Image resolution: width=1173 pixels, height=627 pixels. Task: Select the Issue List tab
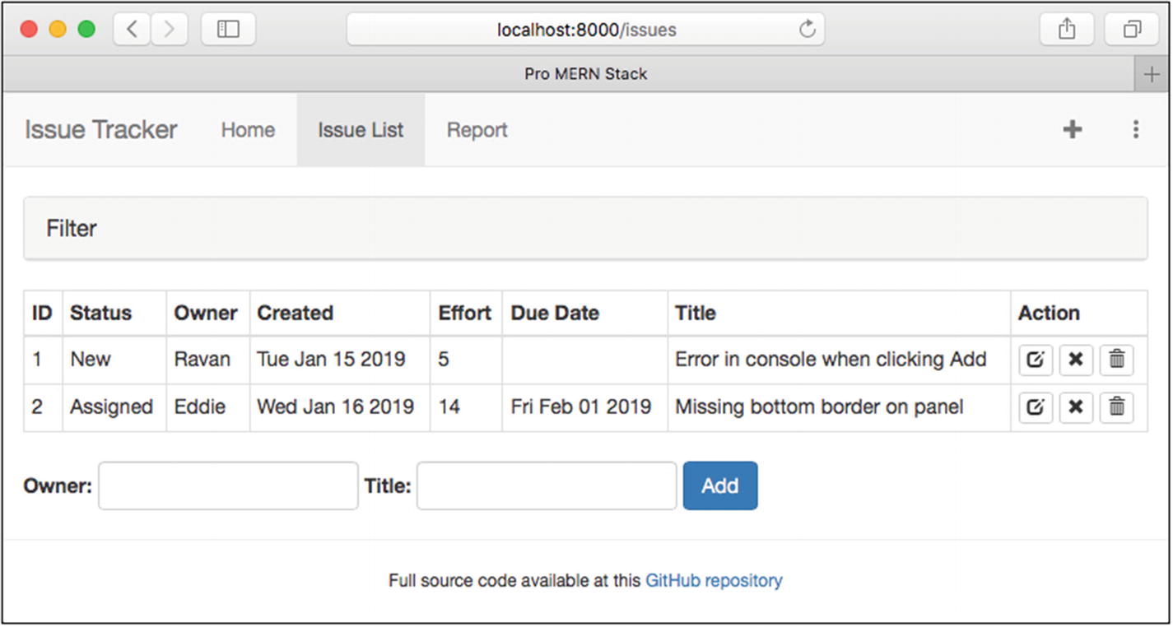pyautogui.click(x=361, y=130)
